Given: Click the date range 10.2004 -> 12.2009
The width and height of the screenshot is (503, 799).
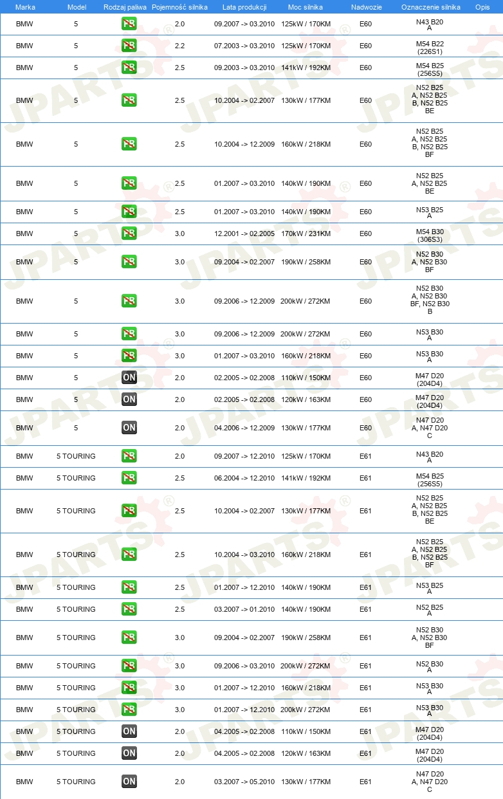Looking at the screenshot, I should click(244, 144).
